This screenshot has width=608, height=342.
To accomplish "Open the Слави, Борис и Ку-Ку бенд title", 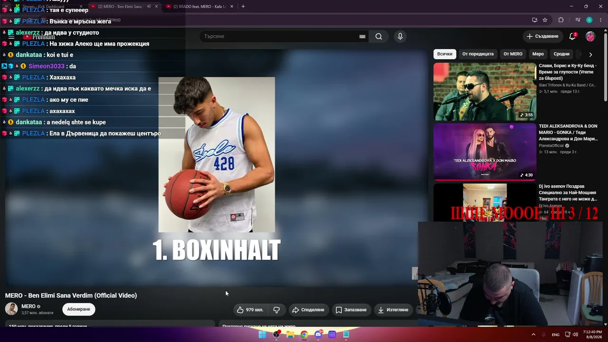I will tap(568, 72).
